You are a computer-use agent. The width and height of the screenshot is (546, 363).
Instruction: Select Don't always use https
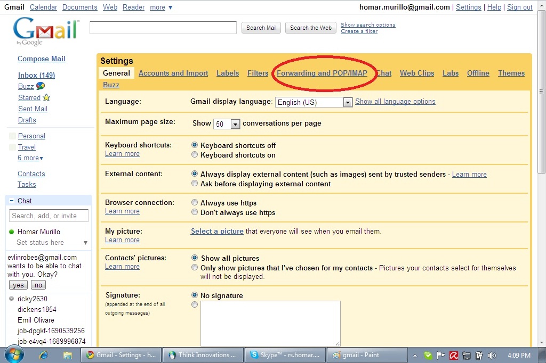click(195, 212)
